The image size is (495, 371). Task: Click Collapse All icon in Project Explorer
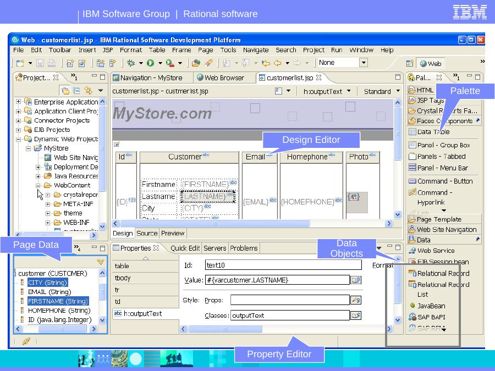76,91
